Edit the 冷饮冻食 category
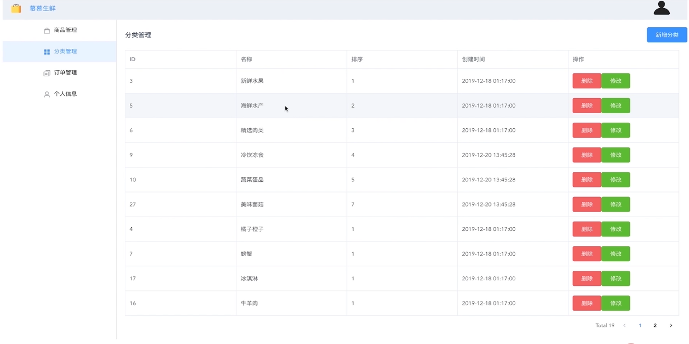 [616, 155]
